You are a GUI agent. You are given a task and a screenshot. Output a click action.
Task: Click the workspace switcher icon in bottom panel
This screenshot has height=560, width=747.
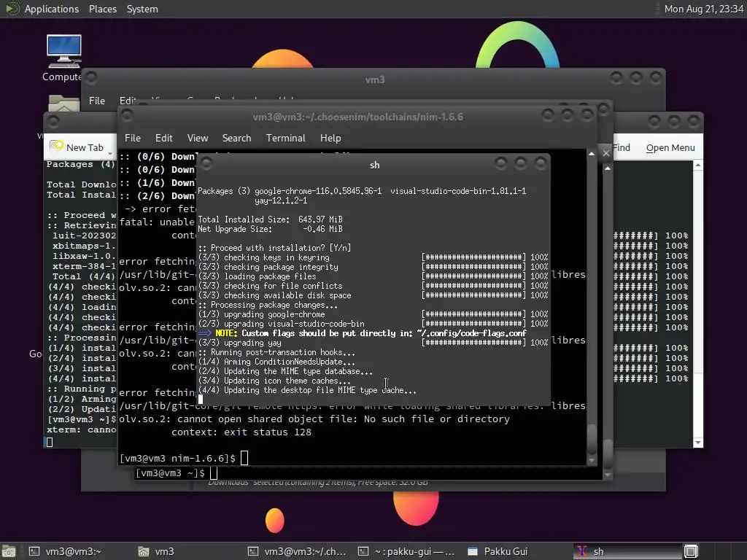point(691,551)
